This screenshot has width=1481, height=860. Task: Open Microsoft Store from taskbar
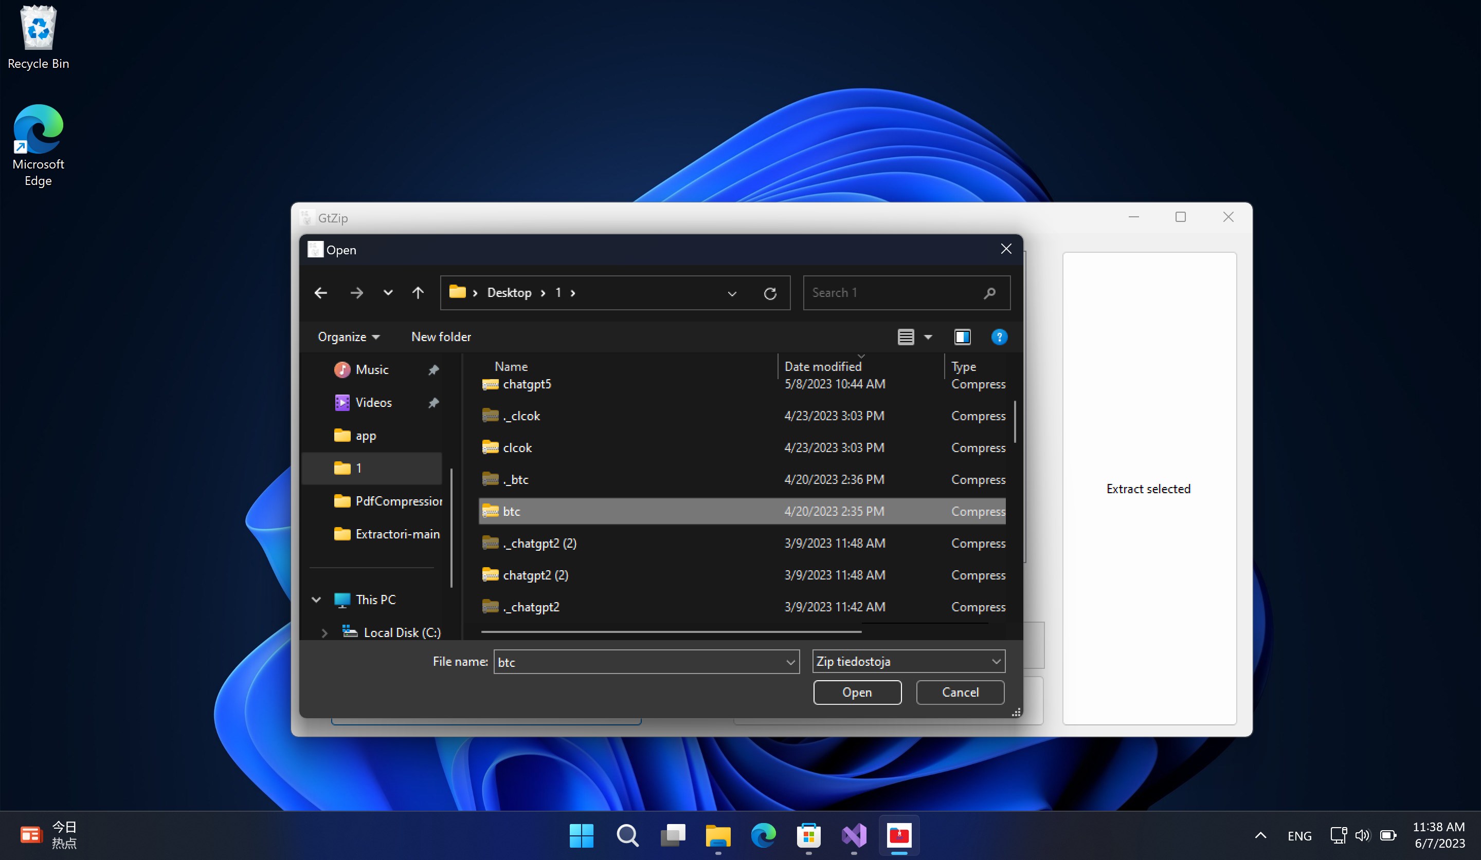[809, 835]
